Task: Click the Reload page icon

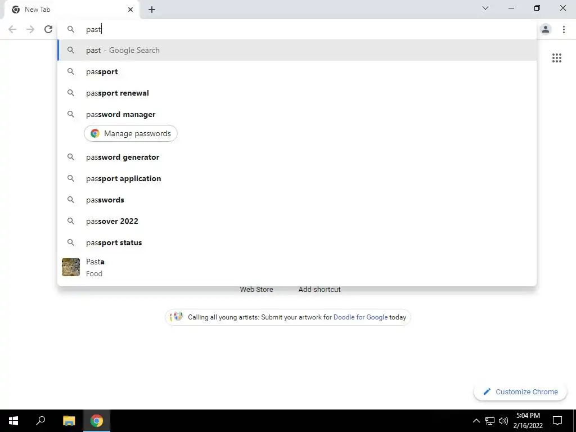Action: (x=48, y=29)
